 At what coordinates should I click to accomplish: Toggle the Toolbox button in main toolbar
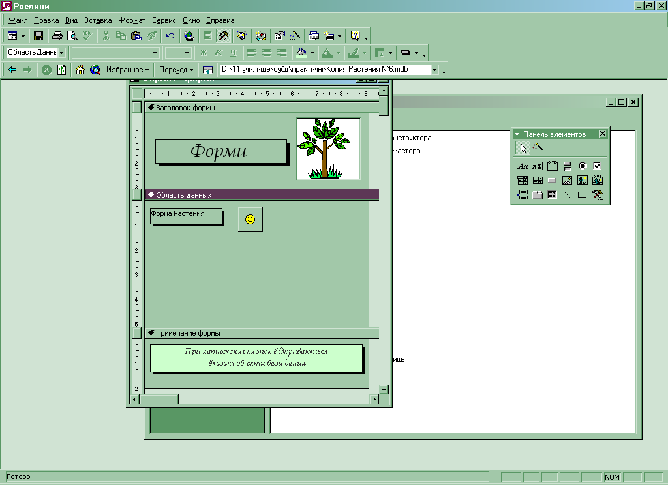click(x=223, y=37)
